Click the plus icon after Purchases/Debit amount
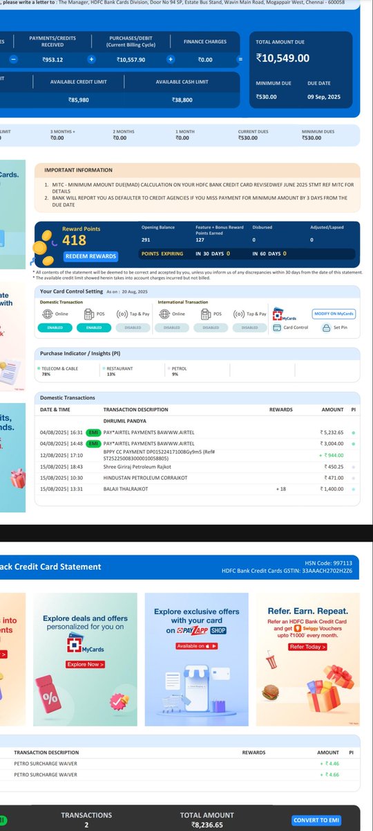 (170, 60)
